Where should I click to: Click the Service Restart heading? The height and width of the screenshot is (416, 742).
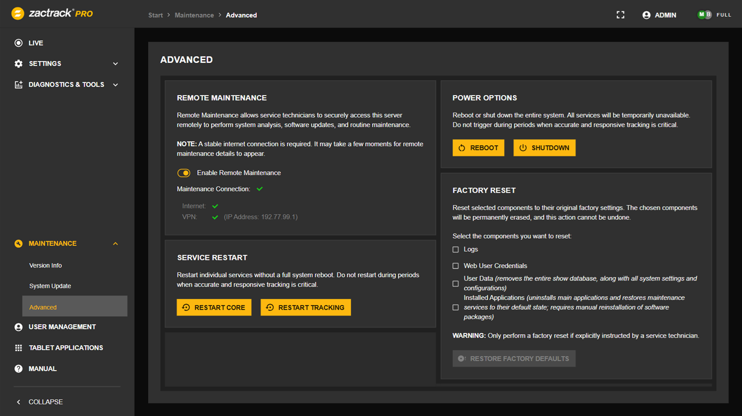coord(212,258)
